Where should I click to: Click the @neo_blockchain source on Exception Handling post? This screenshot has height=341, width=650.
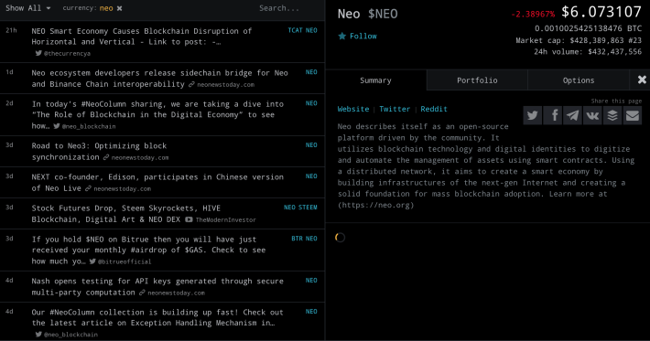67,335
